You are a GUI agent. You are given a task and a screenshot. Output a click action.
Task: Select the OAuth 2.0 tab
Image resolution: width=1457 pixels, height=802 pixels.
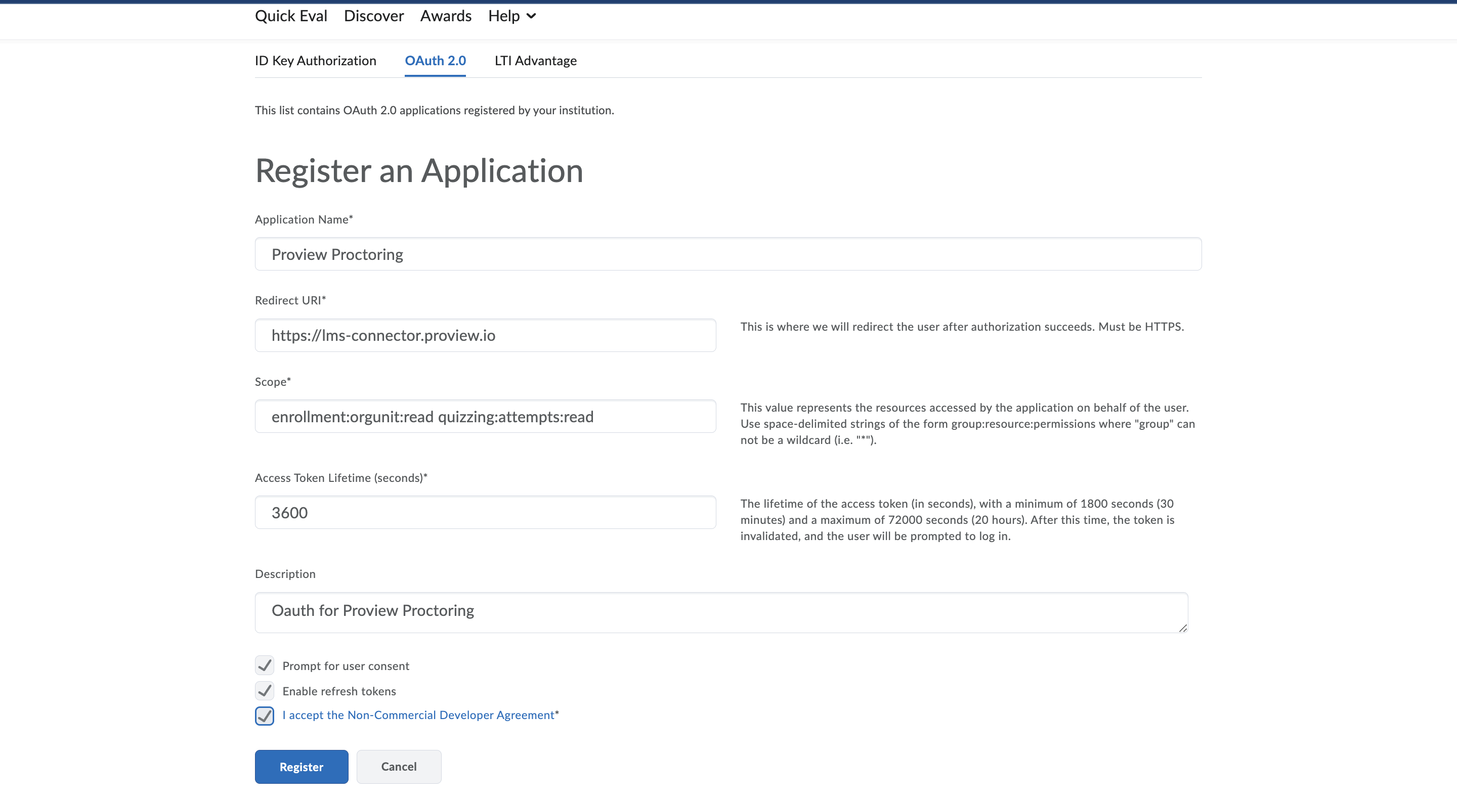click(x=435, y=61)
